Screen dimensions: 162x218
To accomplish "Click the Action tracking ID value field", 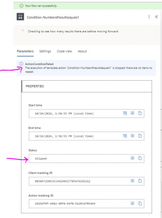I will [86, 204].
